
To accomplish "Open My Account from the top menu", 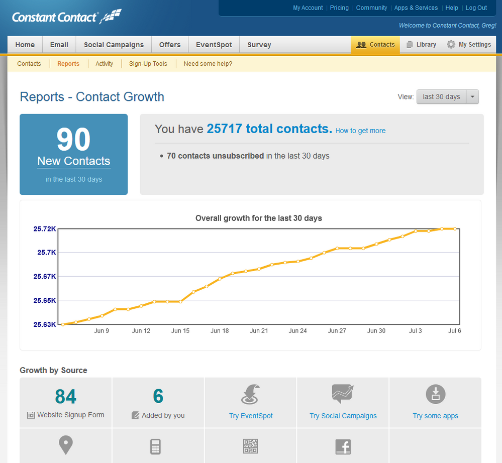I will point(308,8).
